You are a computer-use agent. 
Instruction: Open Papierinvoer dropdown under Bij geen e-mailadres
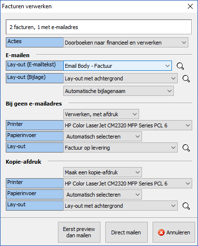102,137
